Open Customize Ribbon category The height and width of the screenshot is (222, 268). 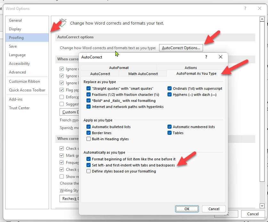coord(27,81)
